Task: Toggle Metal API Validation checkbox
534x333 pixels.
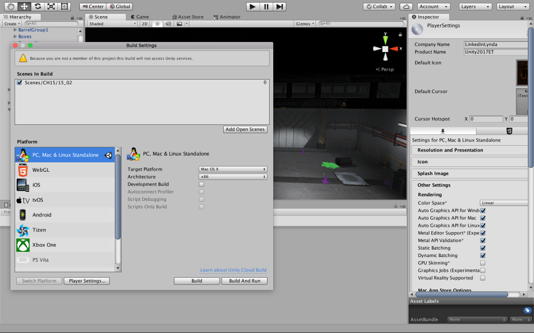Action: tap(482, 240)
